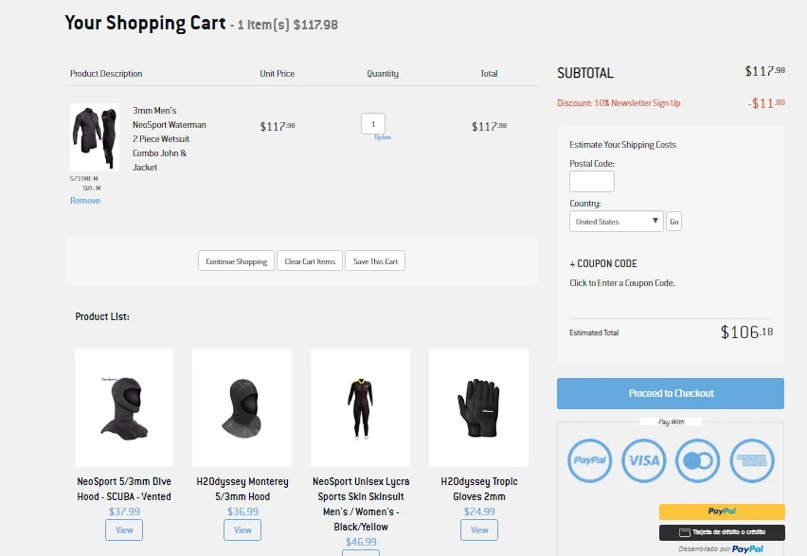
Task: Open the H2Odyssey Tropic Gloves product image
Action: point(478,407)
